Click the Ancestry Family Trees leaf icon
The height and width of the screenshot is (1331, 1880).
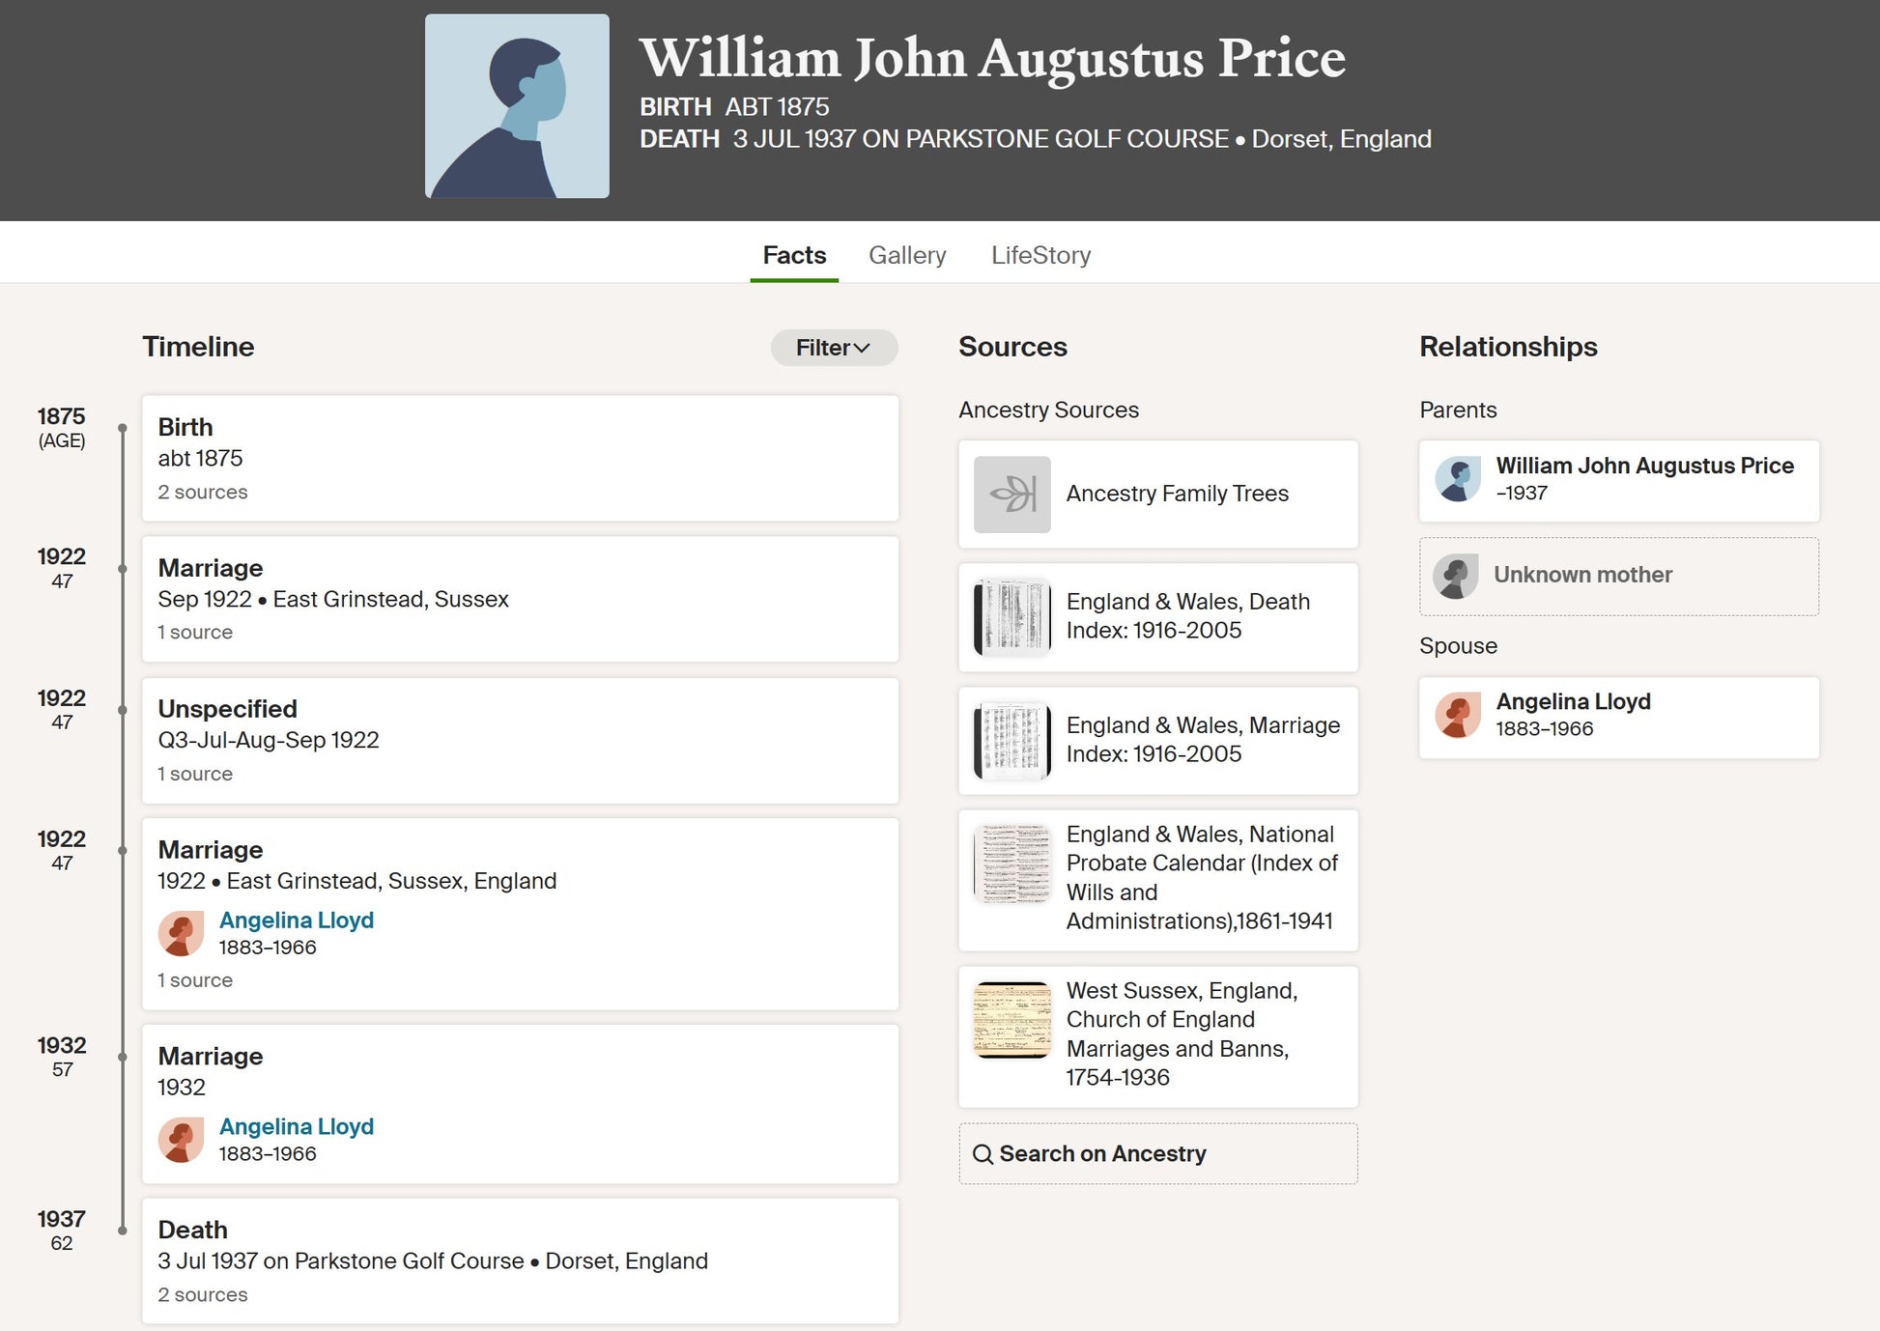tap(1011, 495)
